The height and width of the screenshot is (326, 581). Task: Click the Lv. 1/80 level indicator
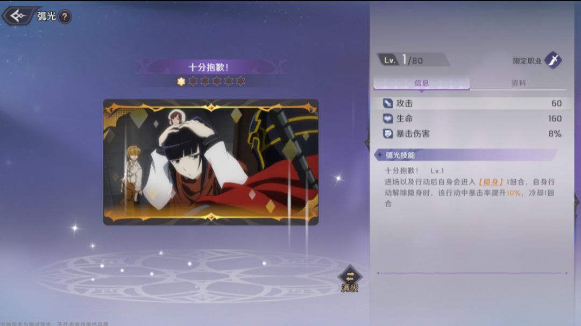[413, 60]
